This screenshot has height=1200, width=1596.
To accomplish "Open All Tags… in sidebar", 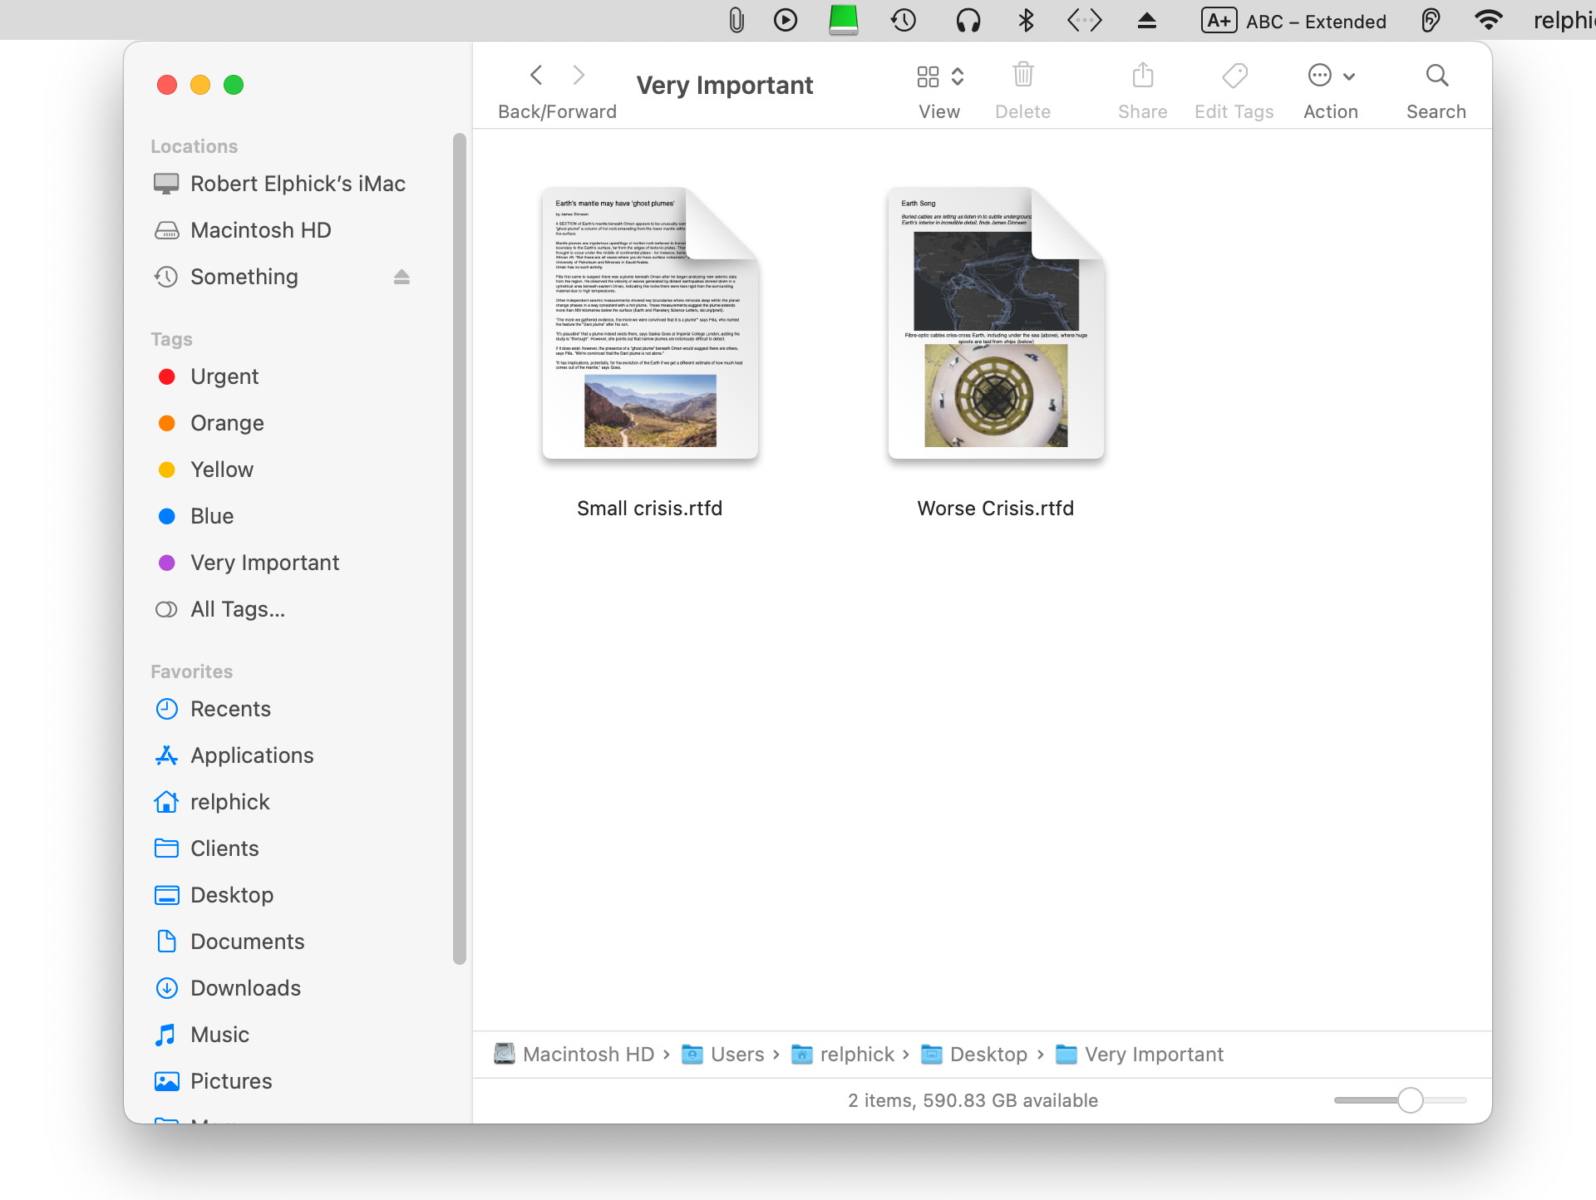I will [237, 609].
